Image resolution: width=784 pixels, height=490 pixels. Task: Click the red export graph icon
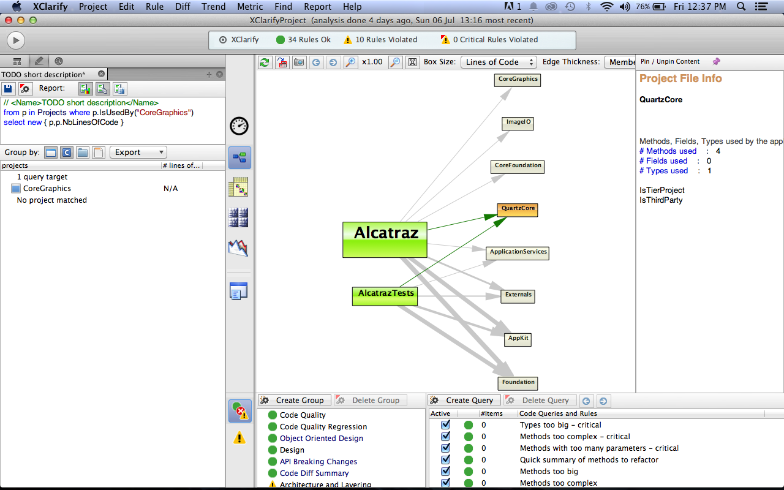click(x=282, y=62)
